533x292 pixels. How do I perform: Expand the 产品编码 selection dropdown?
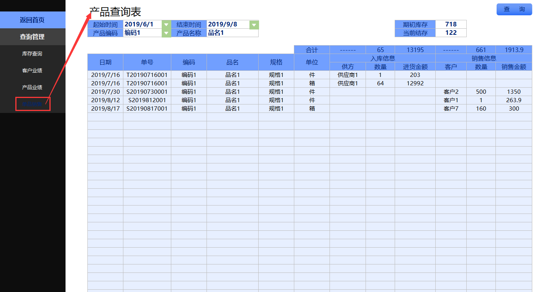(x=166, y=33)
